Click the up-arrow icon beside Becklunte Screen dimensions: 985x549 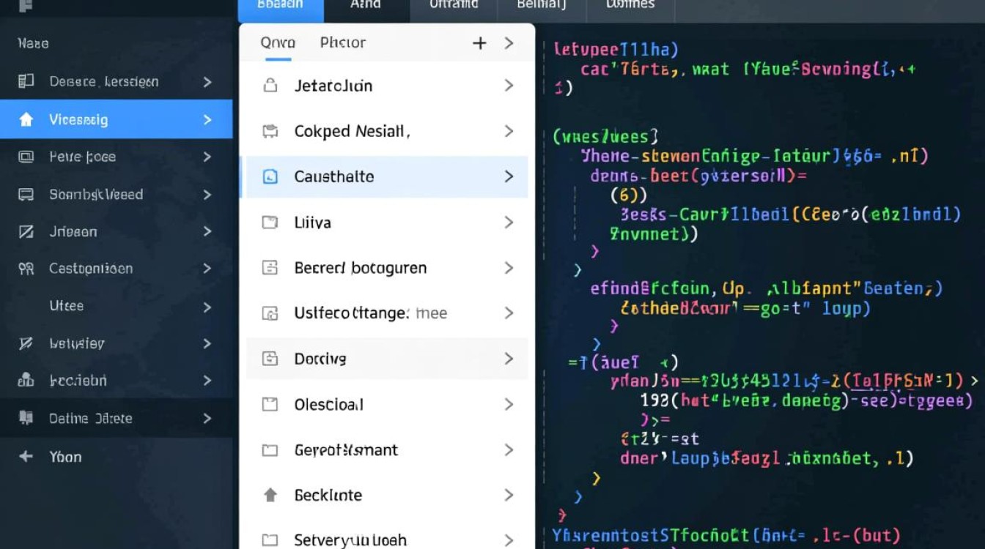coord(270,496)
